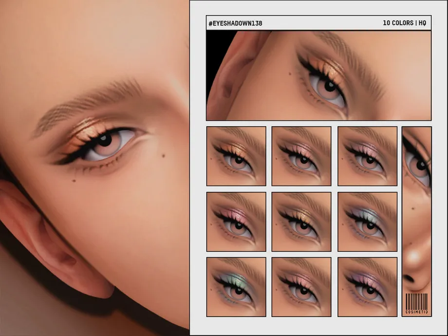Open the large eyeshadow preview under the title
448x336 pixels.
tap(318, 75)
